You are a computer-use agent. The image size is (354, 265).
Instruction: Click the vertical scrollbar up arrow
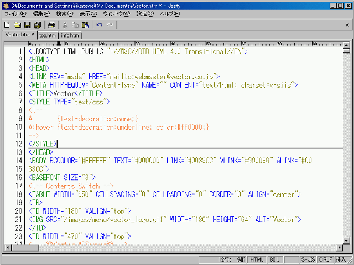pos(346,45)
